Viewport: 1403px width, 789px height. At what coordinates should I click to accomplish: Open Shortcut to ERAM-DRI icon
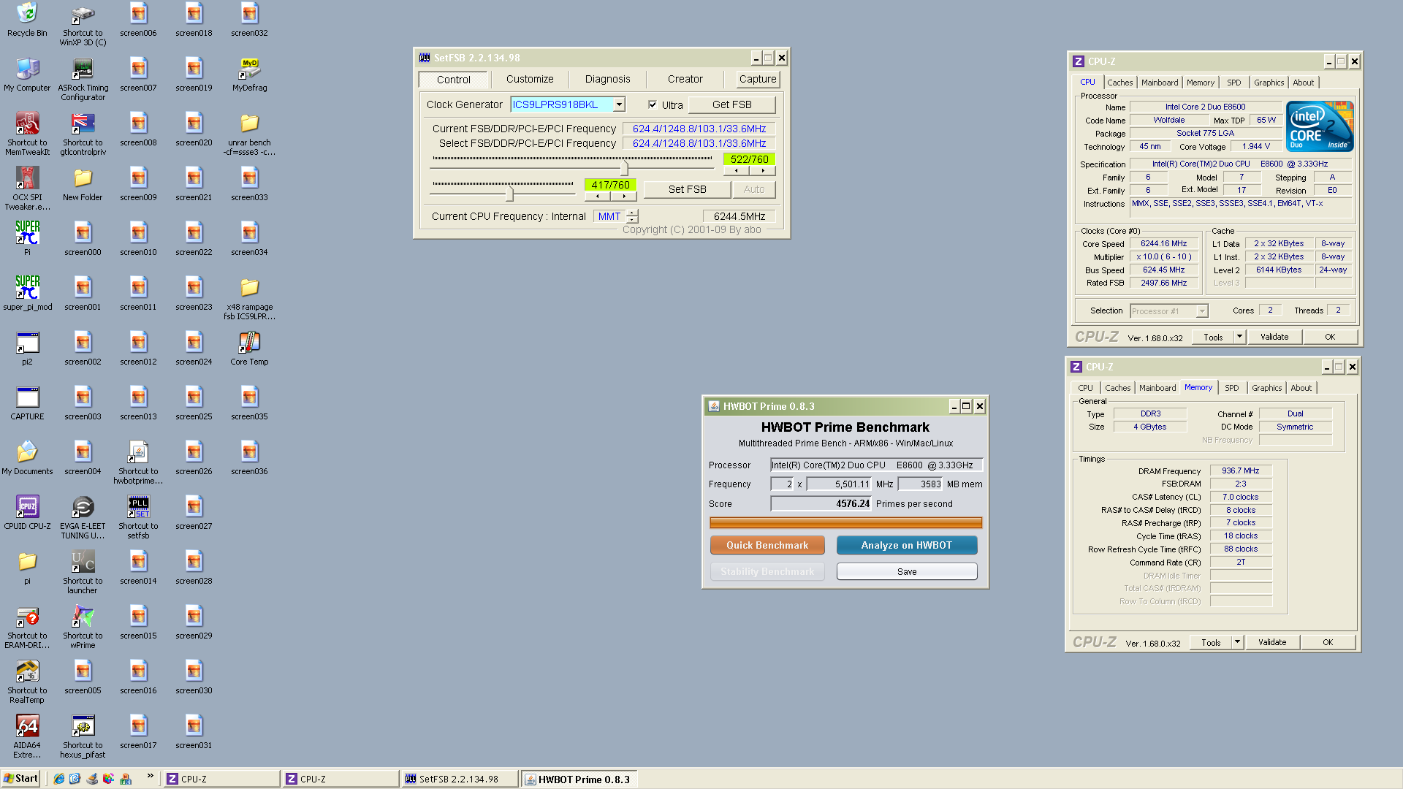(x=27, y=627)
